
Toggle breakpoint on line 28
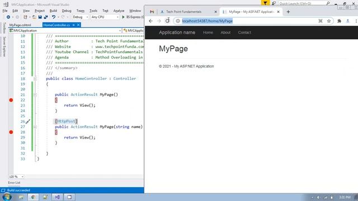coord(11,132)
